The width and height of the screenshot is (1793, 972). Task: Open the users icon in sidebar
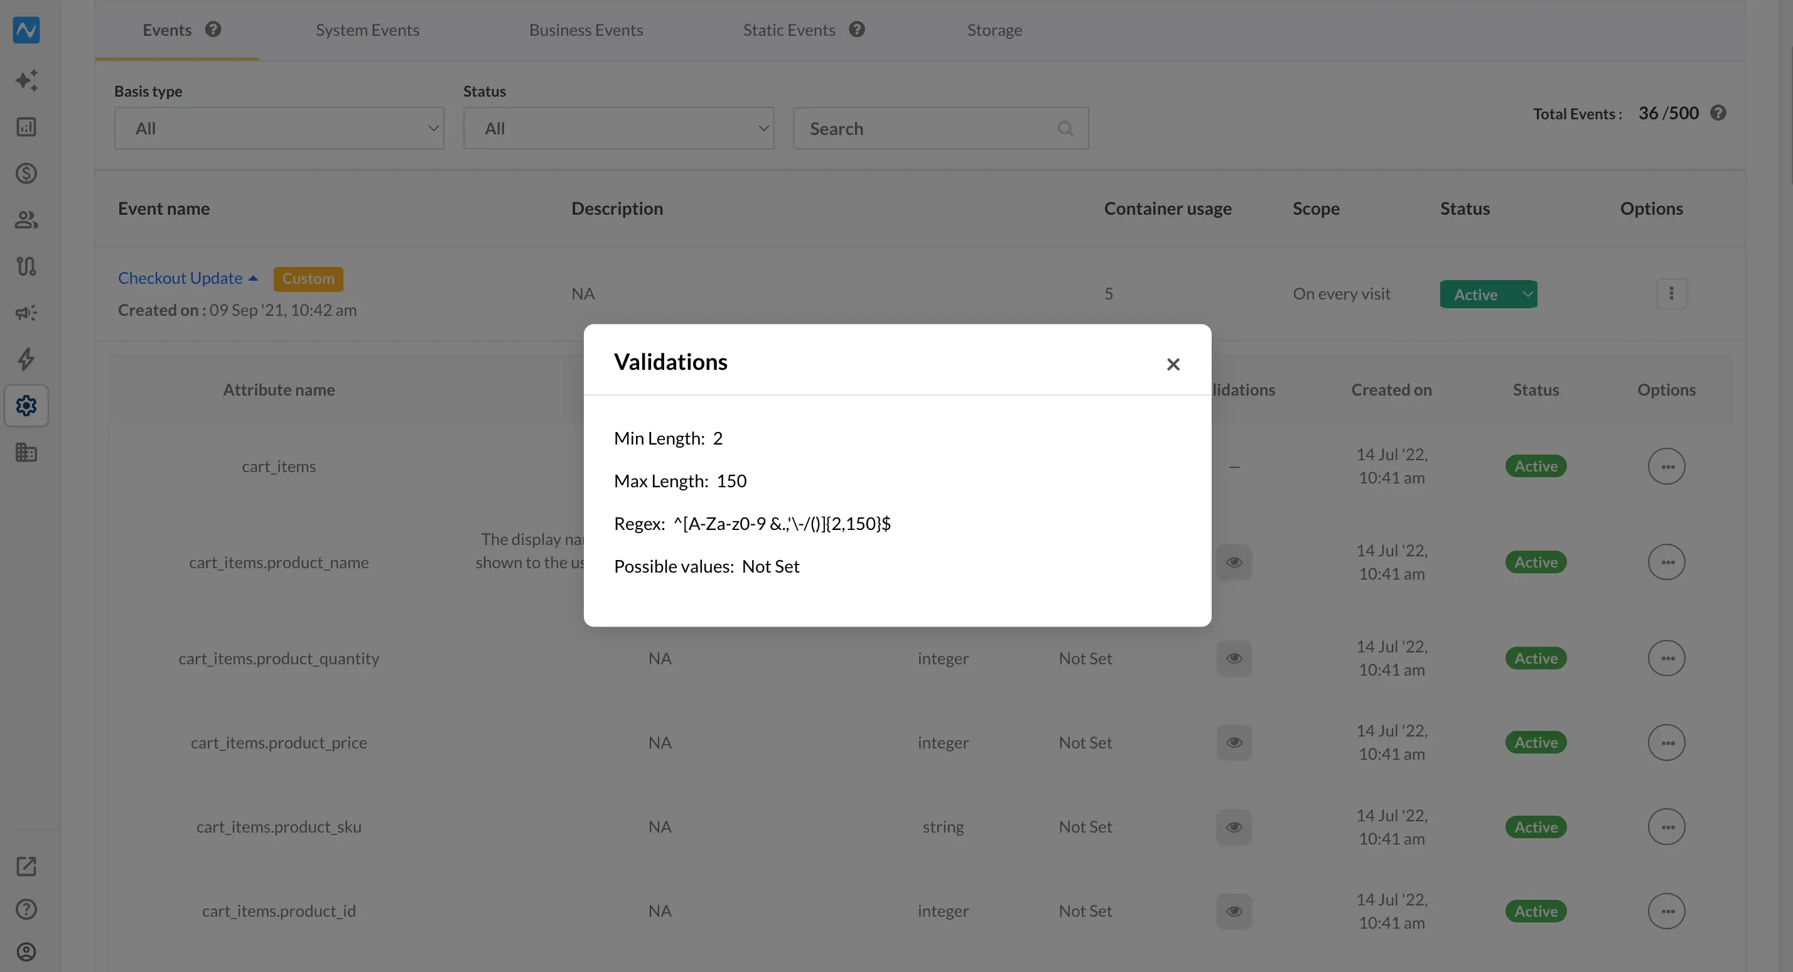tap(26, 219)
